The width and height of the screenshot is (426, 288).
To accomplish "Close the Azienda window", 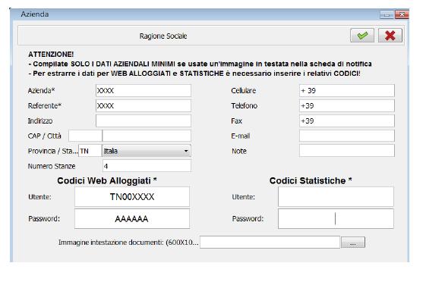I will coord(402,14).
